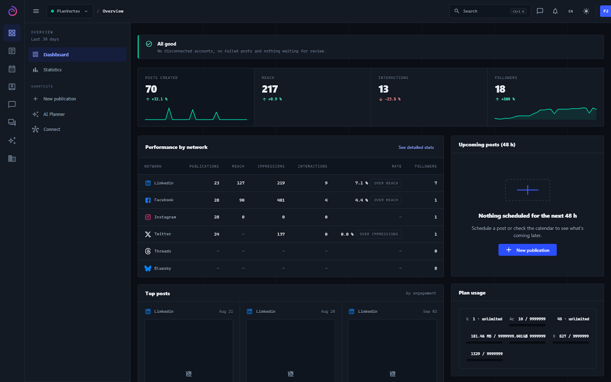The image size is (611, 382).
Task: Open the contacts icon in left rail
Action: pyautogui.click(x=12, y=87)
